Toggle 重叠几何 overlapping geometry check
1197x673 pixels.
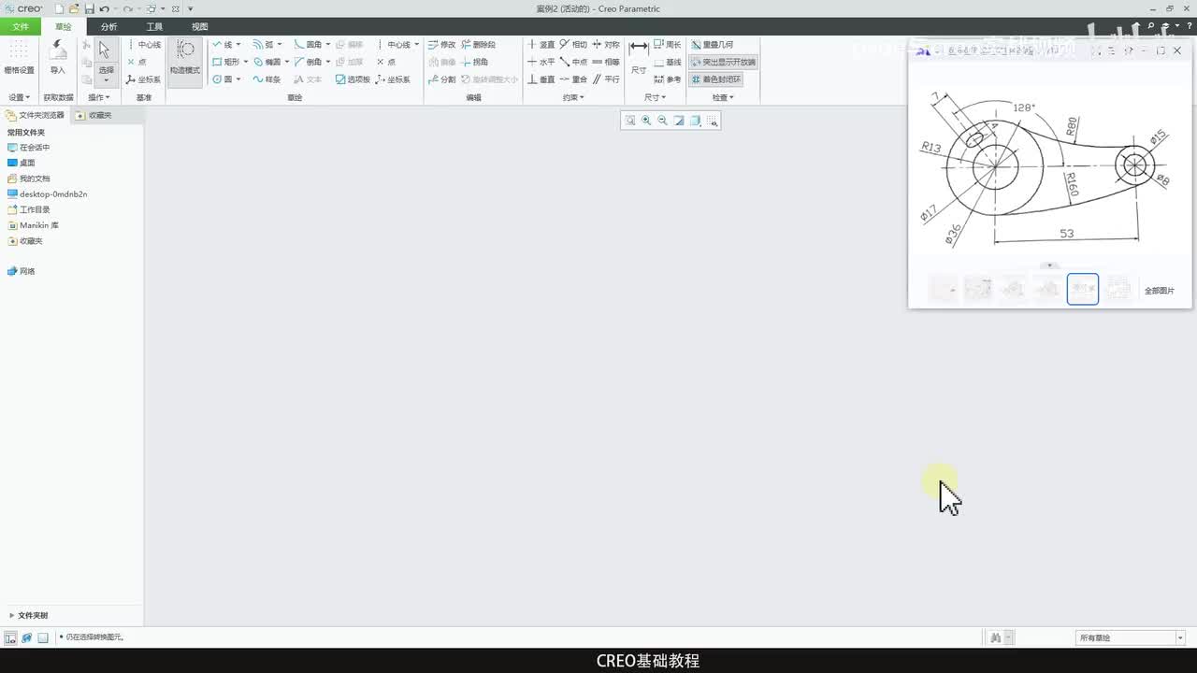[712, 44]
